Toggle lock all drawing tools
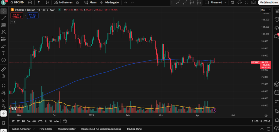This screenshot has height=132, width=279. coord(4,99)
